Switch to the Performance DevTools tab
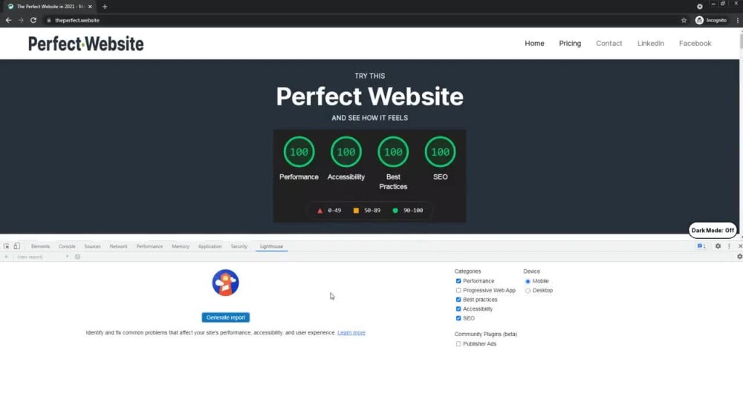This screenshot has width=743, height=402. point(149,246)
